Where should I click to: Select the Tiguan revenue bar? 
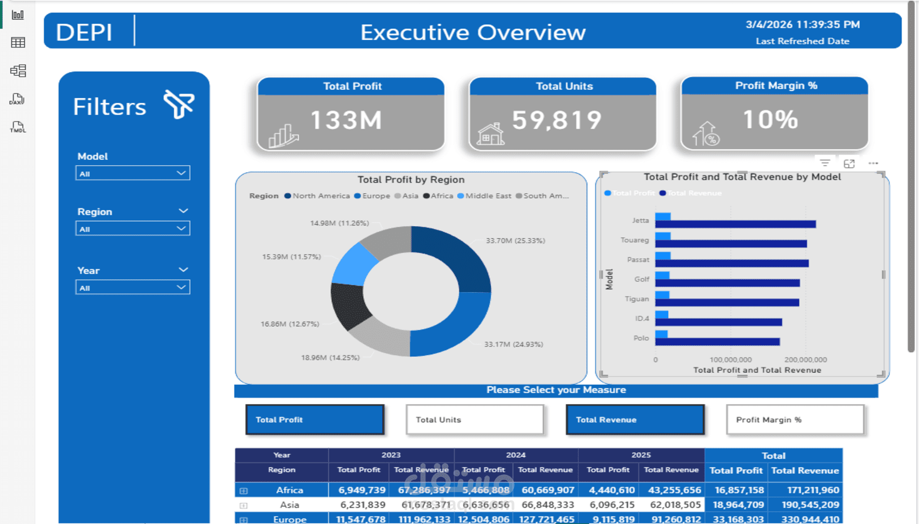pyautogui.click(x=727, y=303)
